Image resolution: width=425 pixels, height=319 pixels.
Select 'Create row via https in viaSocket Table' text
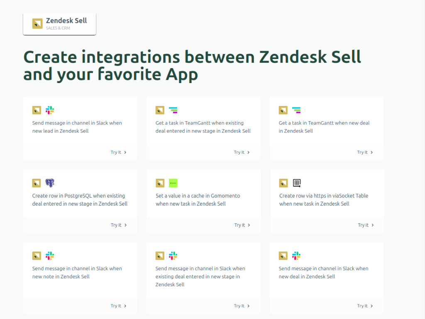pyautogui.click(x=323, y=196)
